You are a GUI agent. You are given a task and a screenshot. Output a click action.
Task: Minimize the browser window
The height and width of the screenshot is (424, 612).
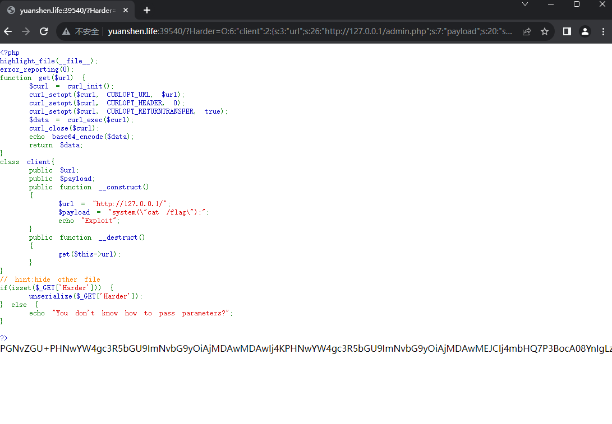(x=551, y=4)
